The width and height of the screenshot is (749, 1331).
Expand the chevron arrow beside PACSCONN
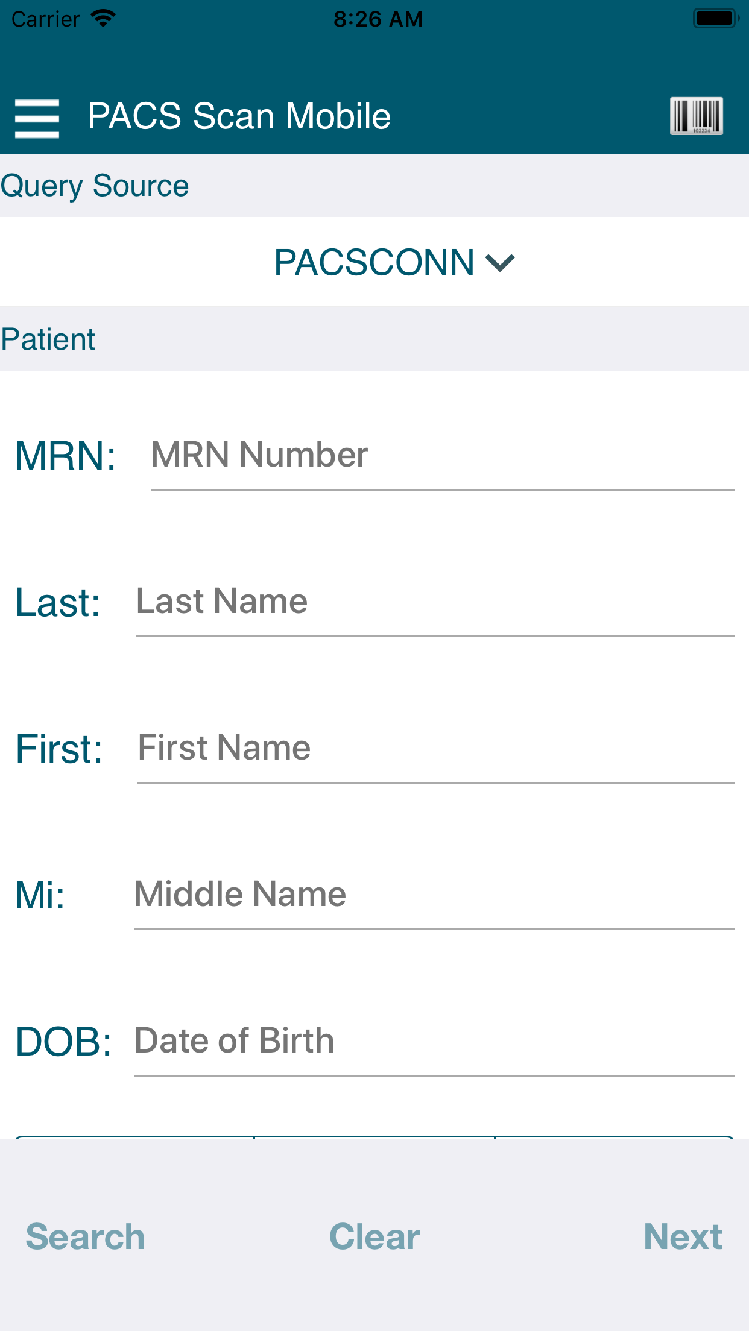[500, 263]
